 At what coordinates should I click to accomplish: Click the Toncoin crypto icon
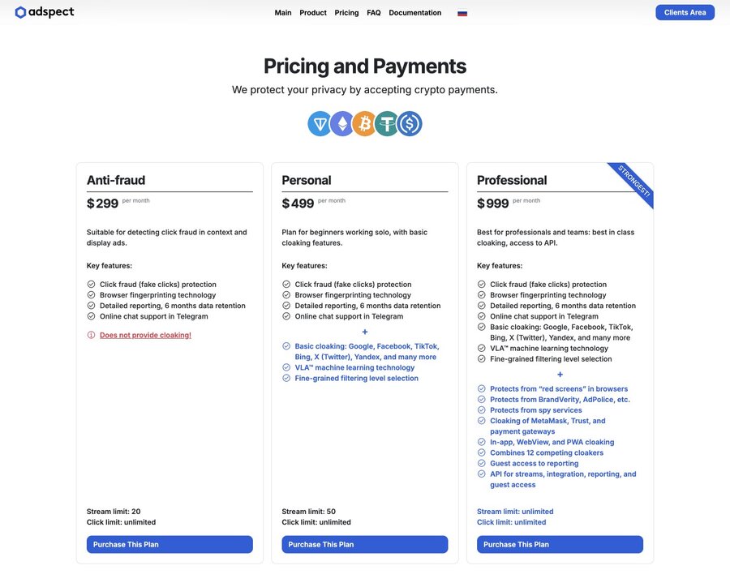pos(320,124)
